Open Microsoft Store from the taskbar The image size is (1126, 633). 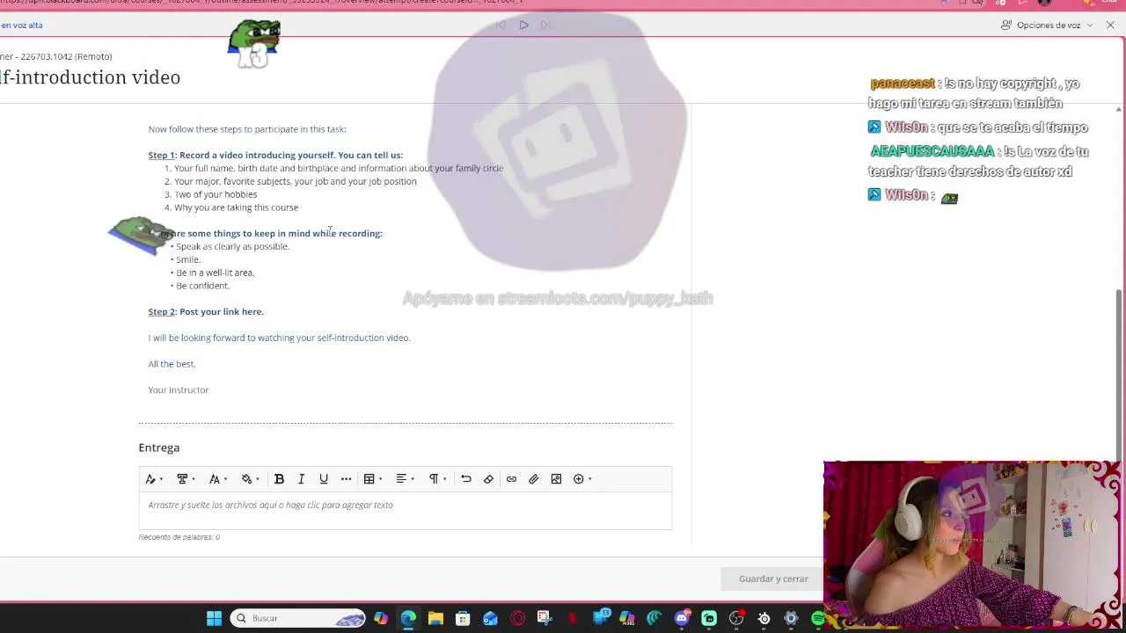[463, 618]
